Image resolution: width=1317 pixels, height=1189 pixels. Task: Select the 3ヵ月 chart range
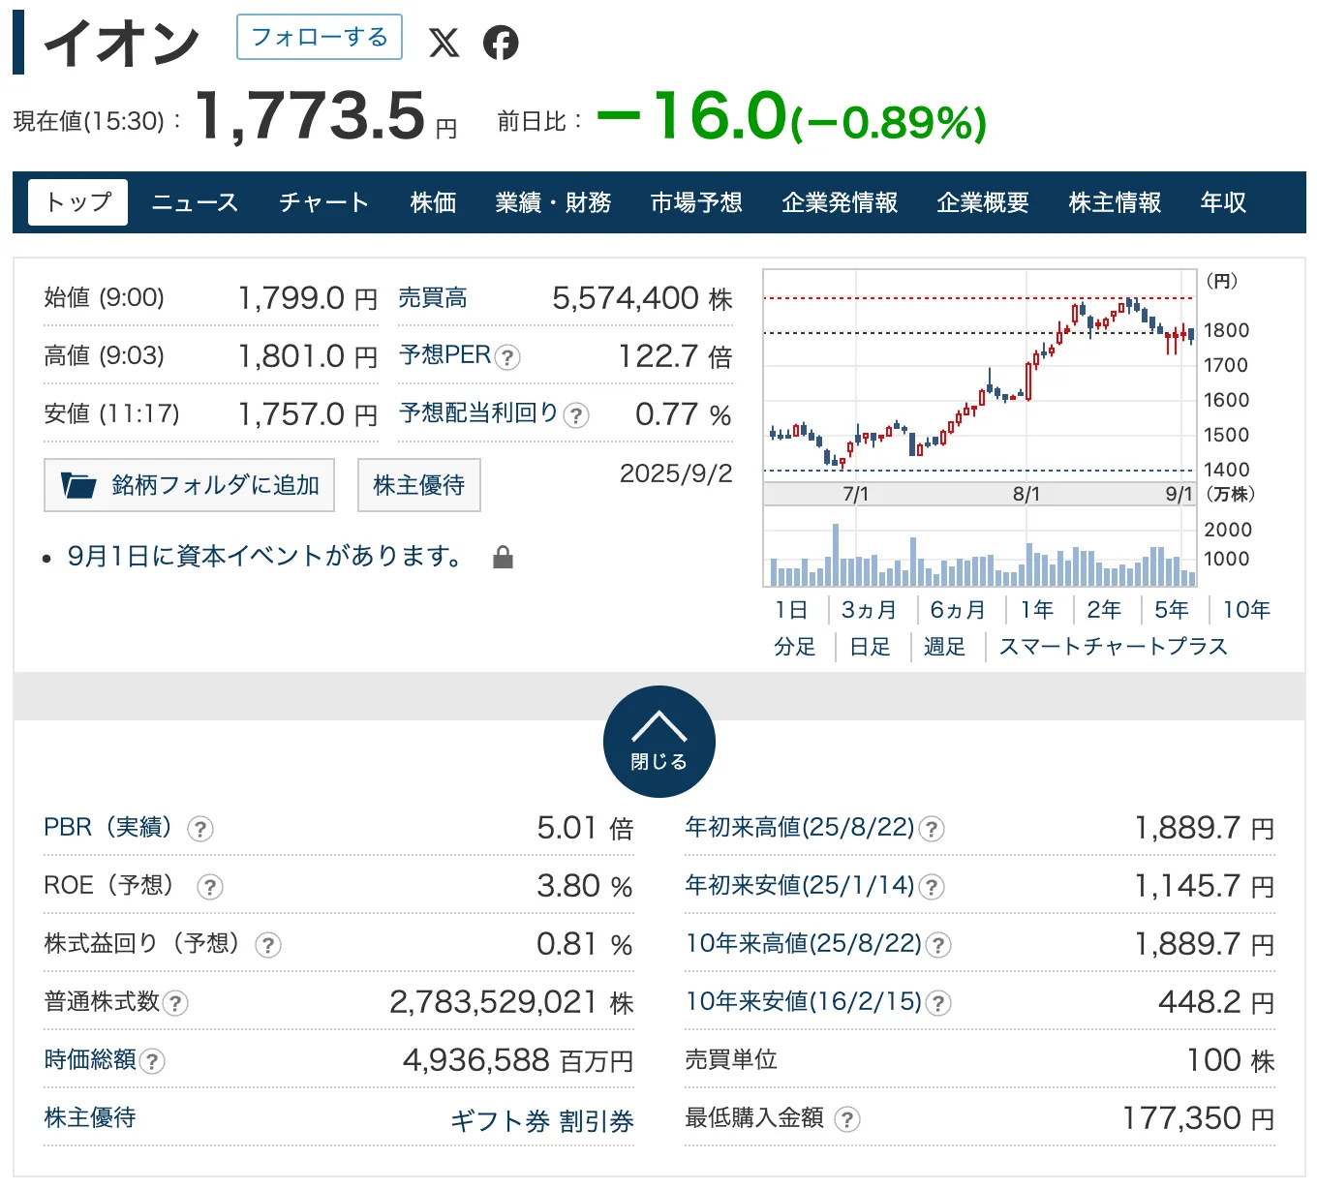pyautogui.click(x=869, y=610)
